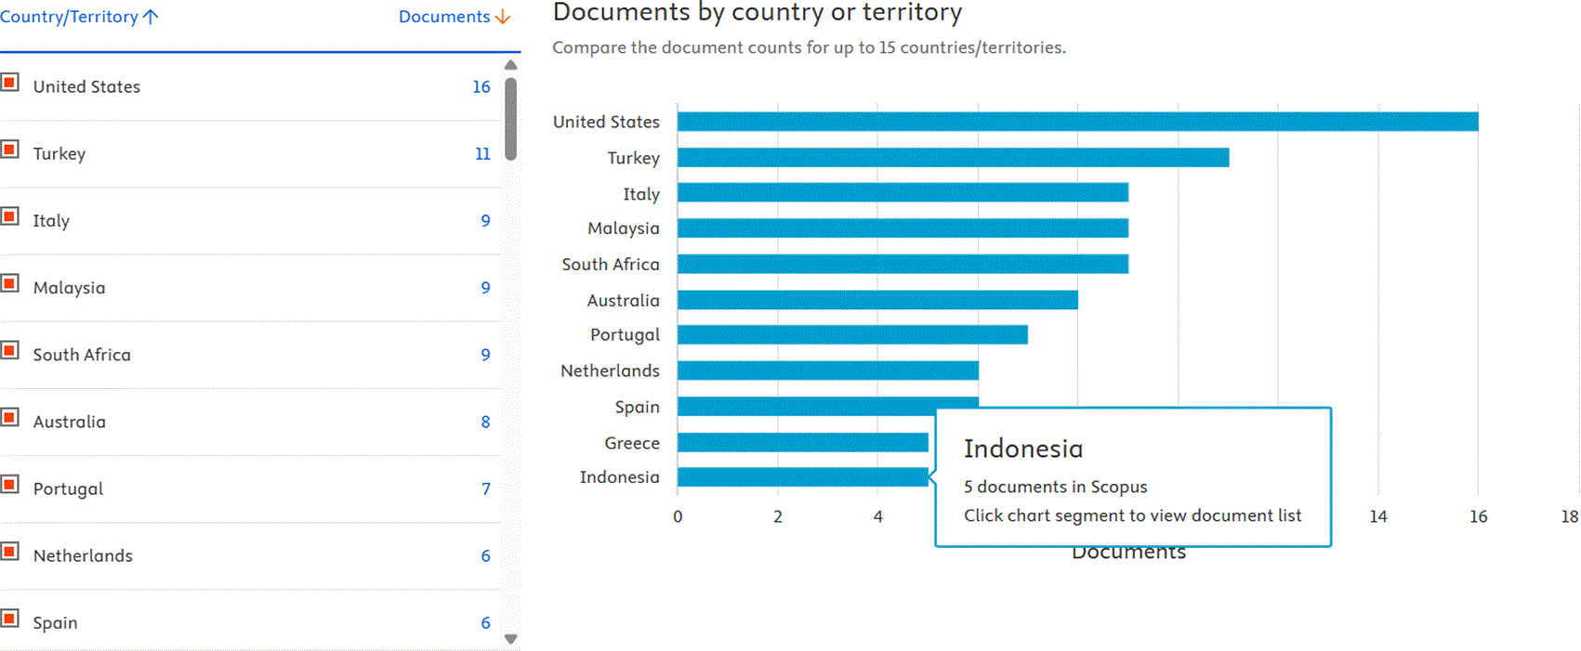Deselect the South Africa checkbox
Image resolution: width=1581 pixels, height=651 pixels.
point(10,350)
